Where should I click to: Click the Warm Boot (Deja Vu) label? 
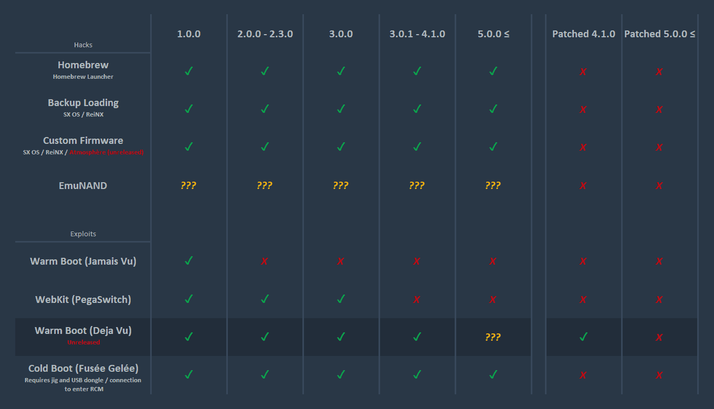pos(83,331)
